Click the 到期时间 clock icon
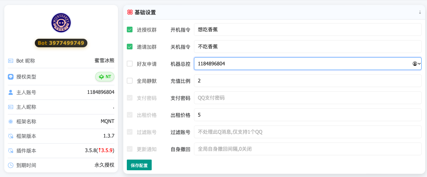This screenshot has height=177, width=427. tap(11, 165)
